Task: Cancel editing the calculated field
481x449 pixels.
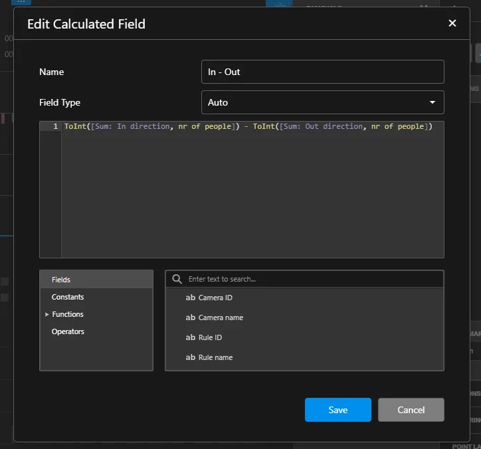Action: point(411,410)
